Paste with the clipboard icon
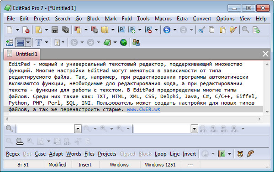Screen dimensions: 274x172 222,30
